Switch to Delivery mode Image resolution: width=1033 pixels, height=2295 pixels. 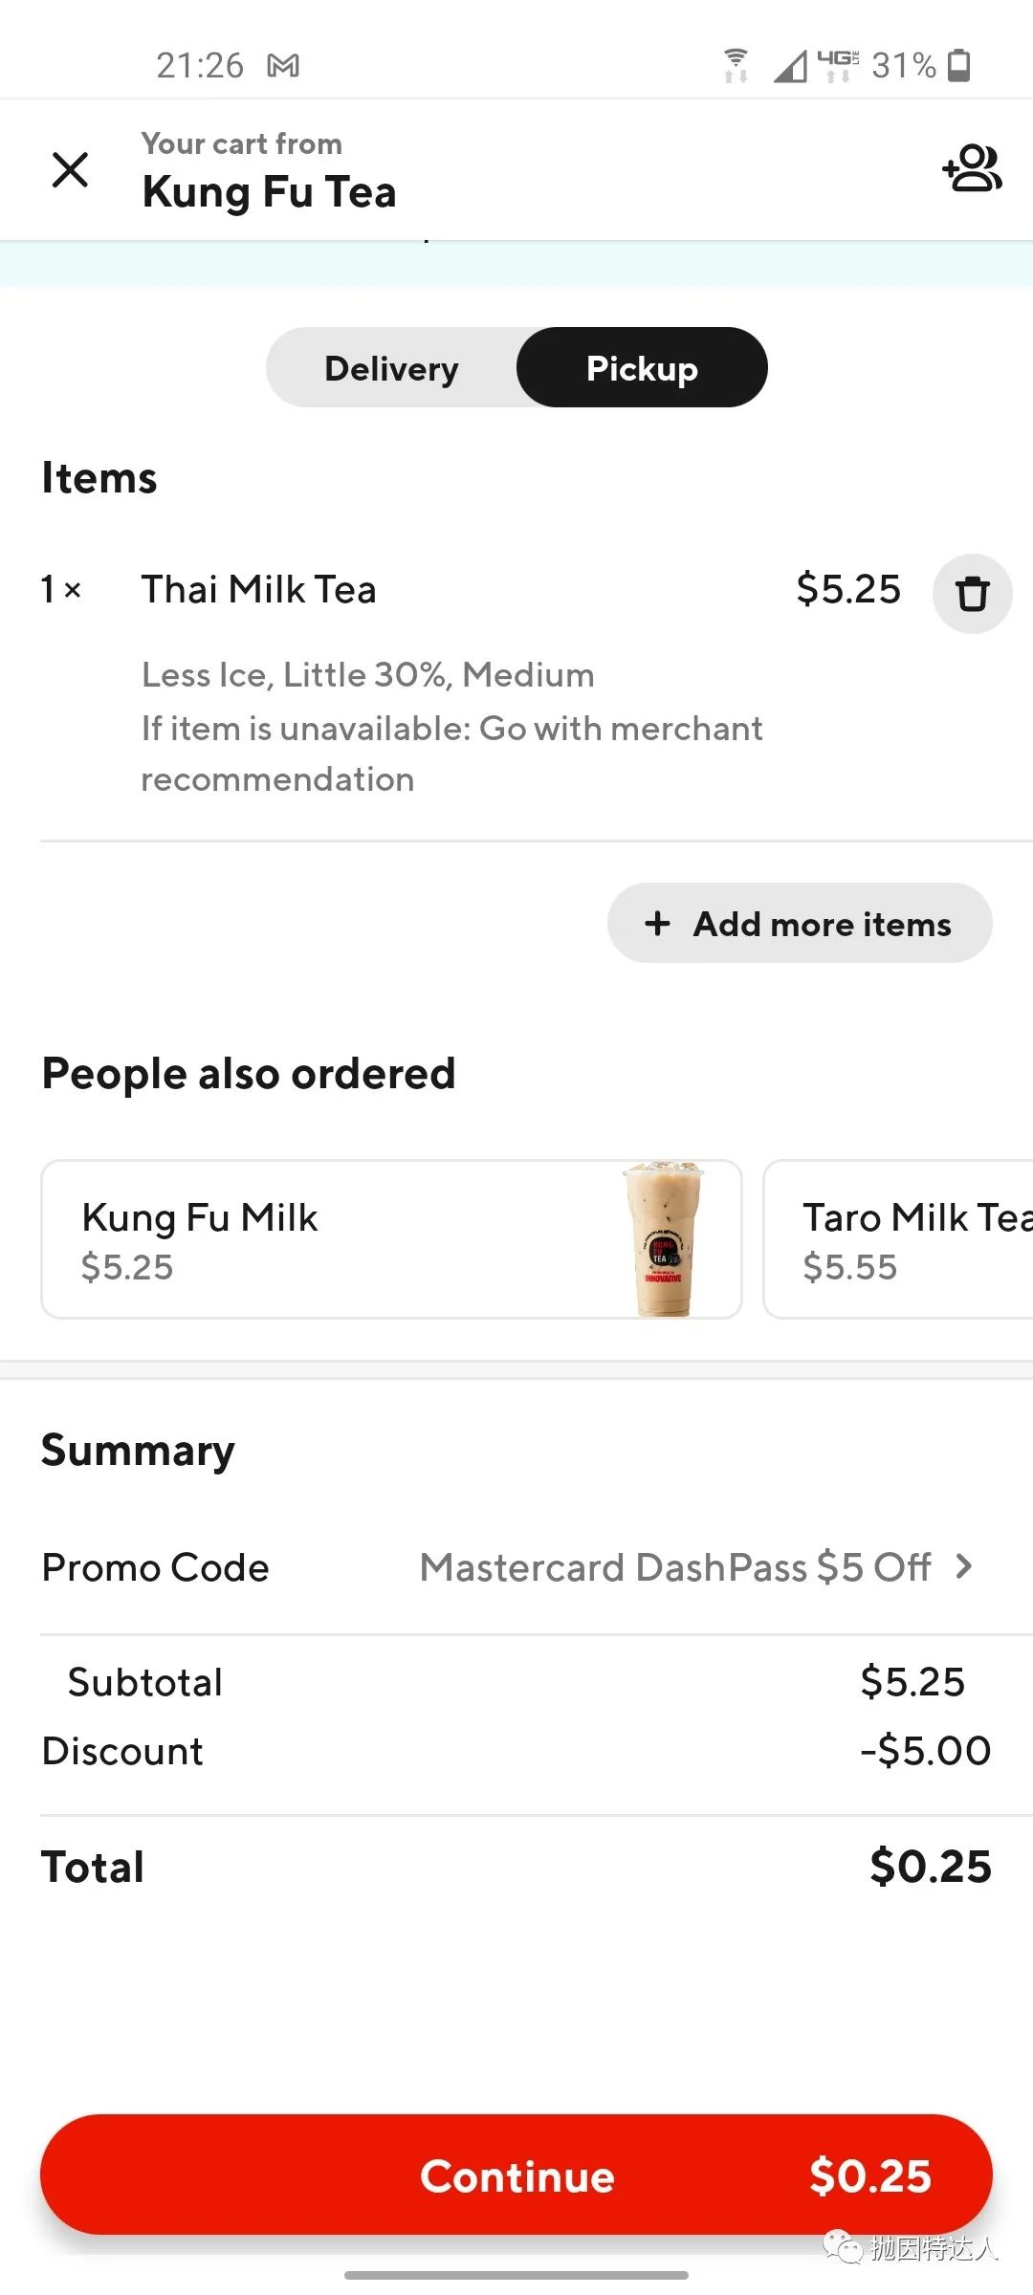[390, 367]
